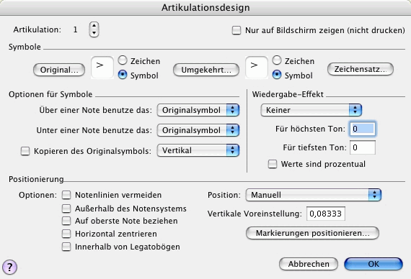
Task: Click the original accent symbol preview box
Action: [x=102, y=68]
